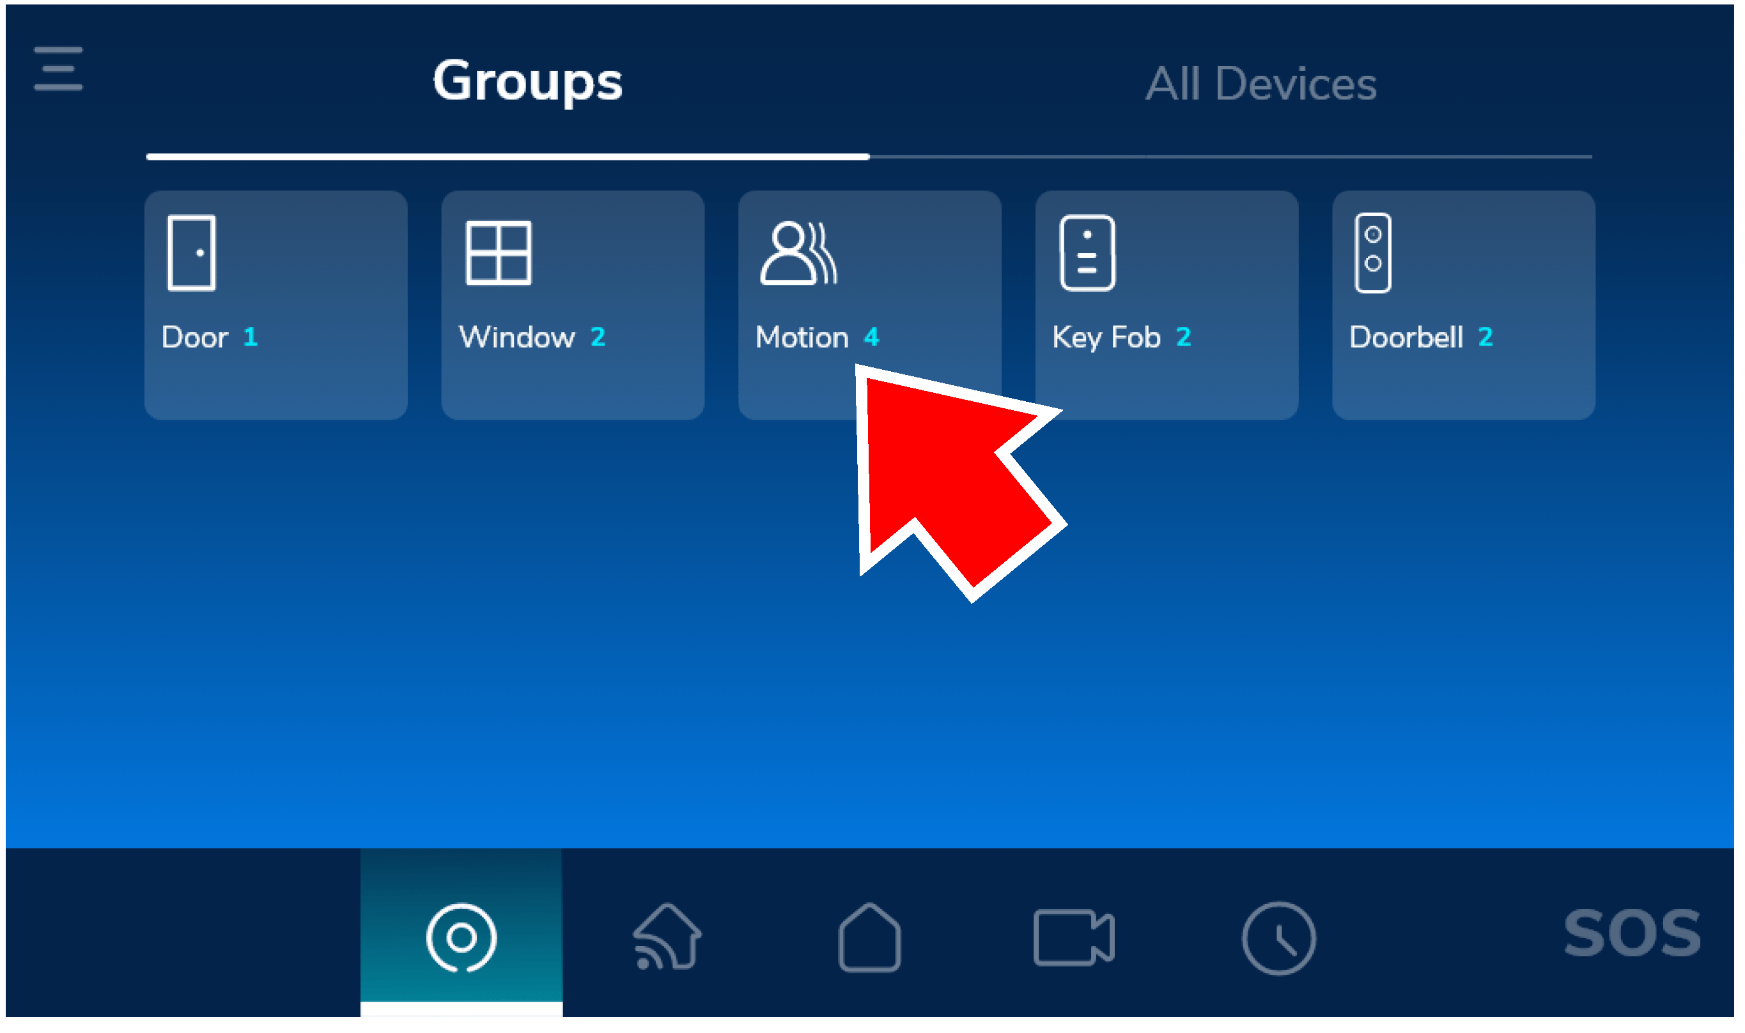1745x1033 pixels.
Task: Open the hamburger menu icon
Action: click(x=59, y=69)
